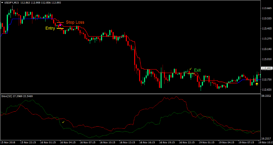The image size is (273, 145).
Task: Click price level 113.405 on the axis
Action: (267, 28)
